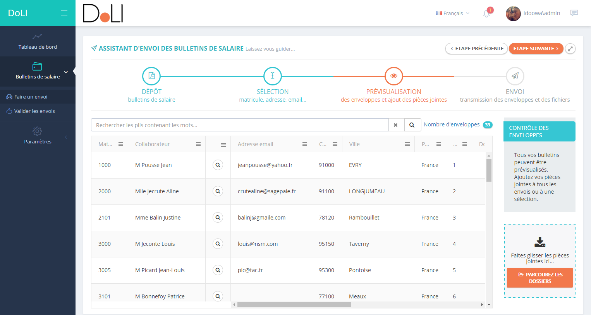Viewport: 591px width, 315px height.
Task: Click the search magnifier button
Action: click(412, 125)
